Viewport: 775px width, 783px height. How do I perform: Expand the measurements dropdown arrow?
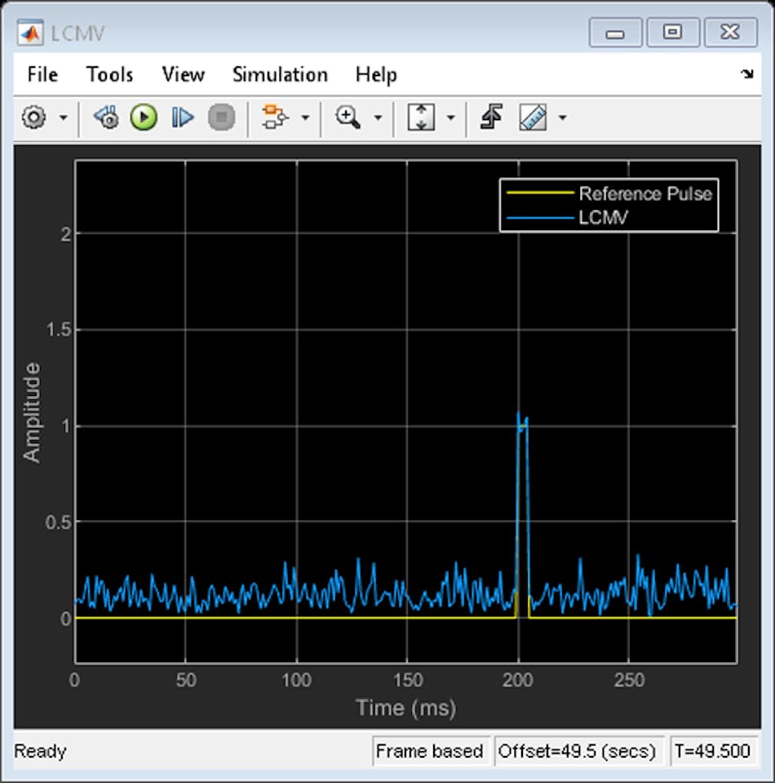tap(560, 117)
